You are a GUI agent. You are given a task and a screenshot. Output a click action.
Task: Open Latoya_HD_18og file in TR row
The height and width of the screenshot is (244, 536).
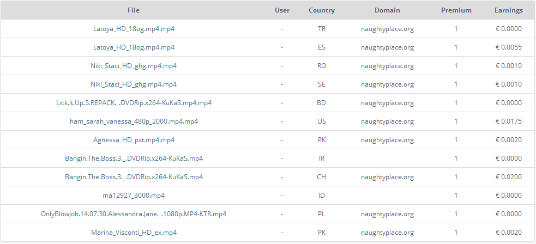(134, 29)
